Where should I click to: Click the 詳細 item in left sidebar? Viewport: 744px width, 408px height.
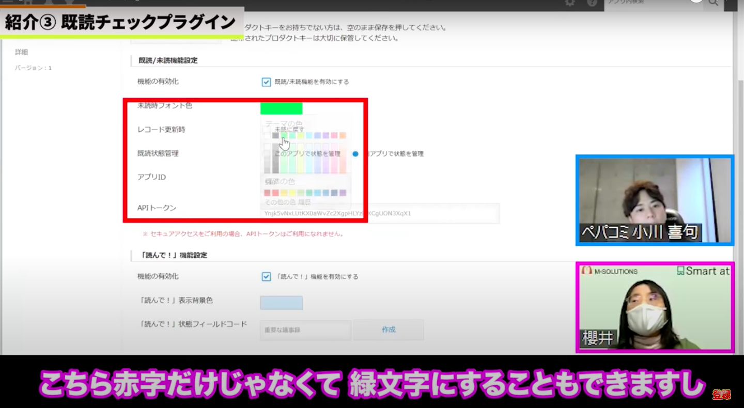(22, 52)
